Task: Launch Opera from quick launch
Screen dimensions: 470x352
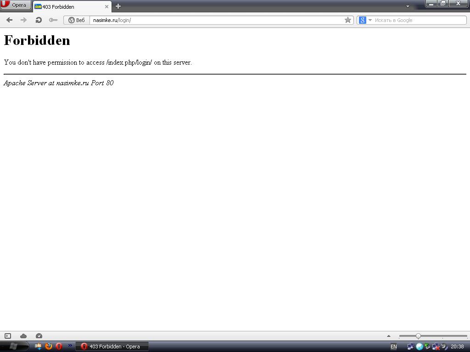Action: (x=59, y=346)
